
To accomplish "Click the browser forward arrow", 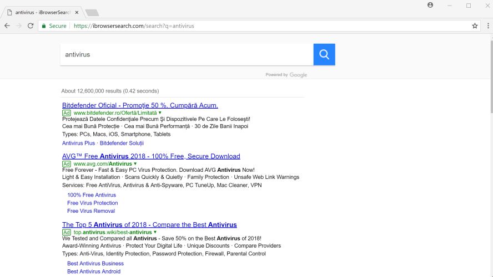I will click(x=19, y=26).
